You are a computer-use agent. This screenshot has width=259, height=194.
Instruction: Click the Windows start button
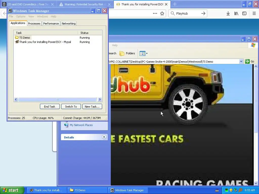point(12,190)
